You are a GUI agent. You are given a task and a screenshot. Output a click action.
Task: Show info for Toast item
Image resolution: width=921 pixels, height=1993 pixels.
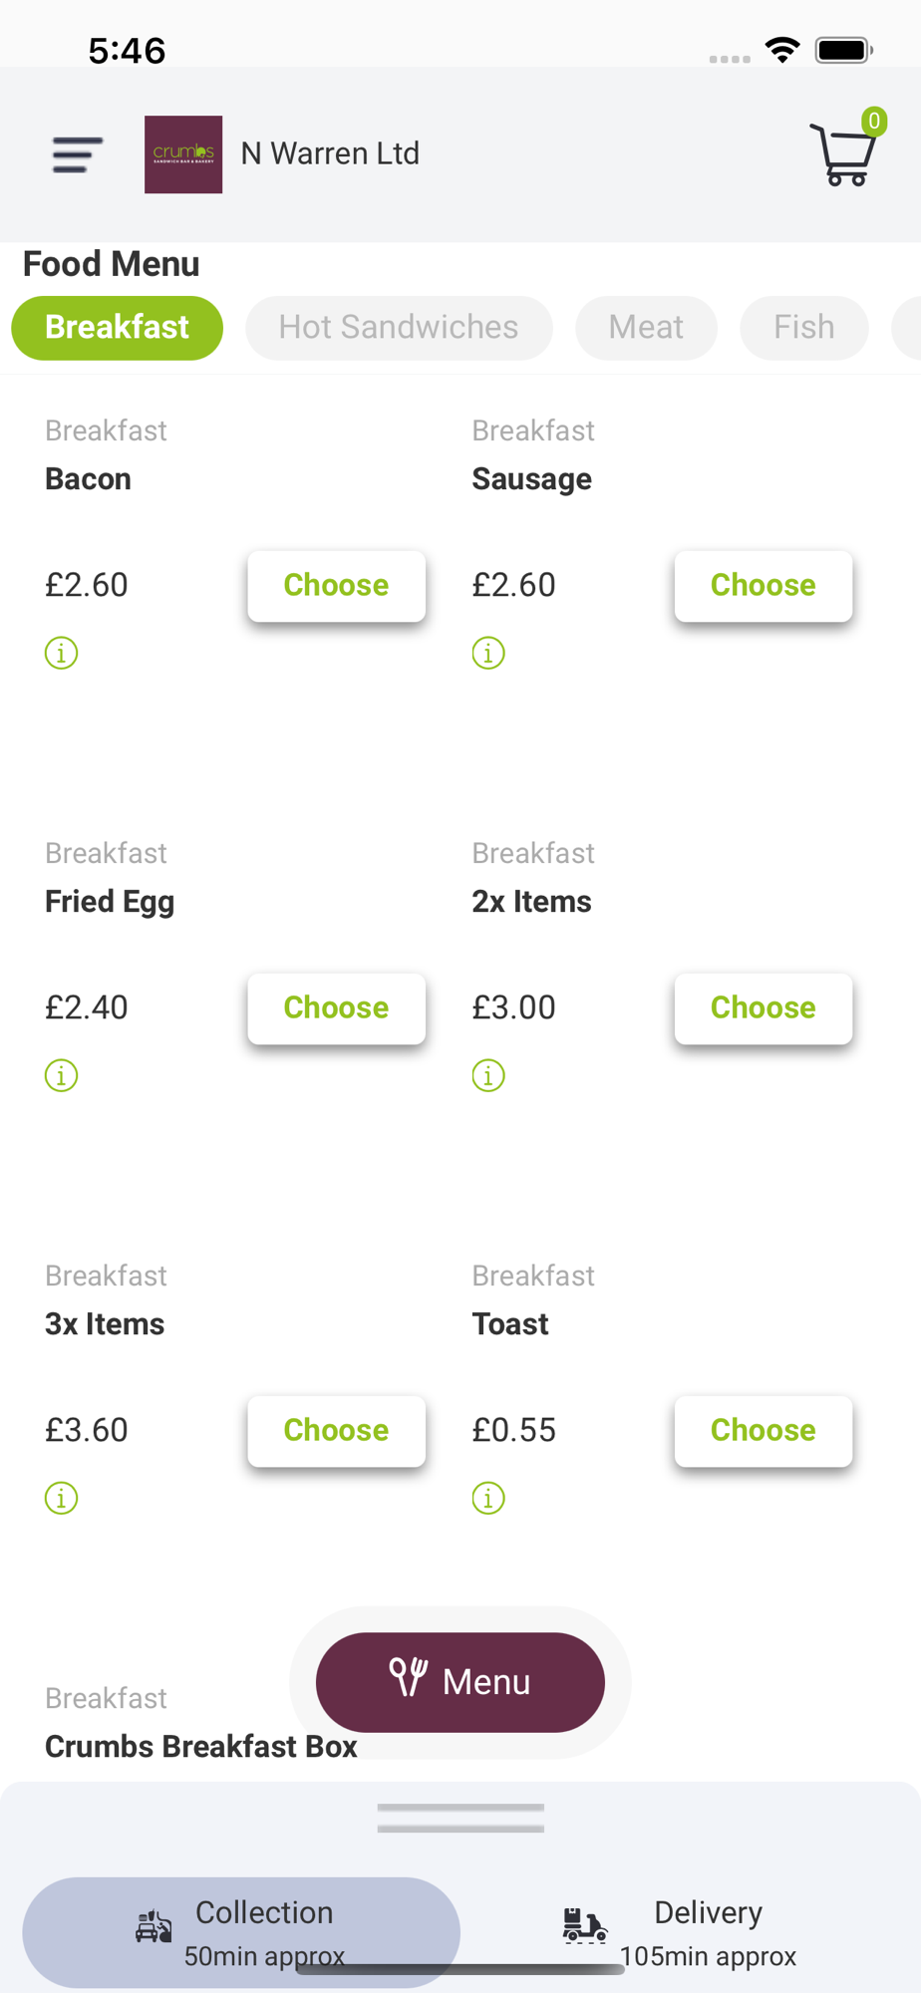(488, 1499)
